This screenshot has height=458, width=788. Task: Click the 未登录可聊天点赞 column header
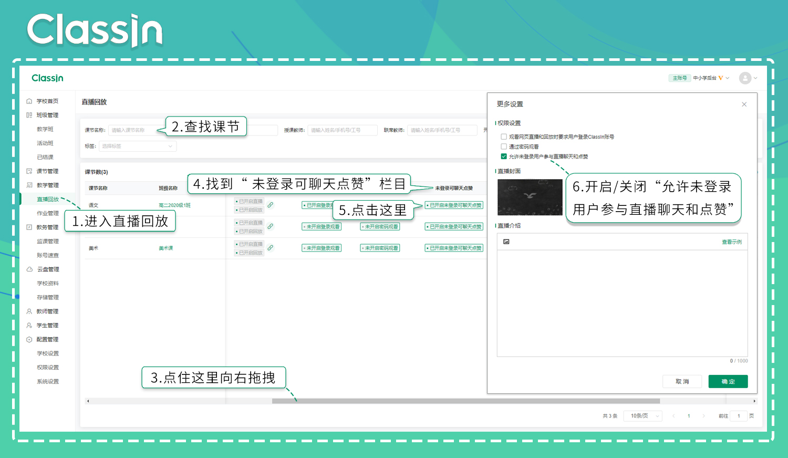454,188
